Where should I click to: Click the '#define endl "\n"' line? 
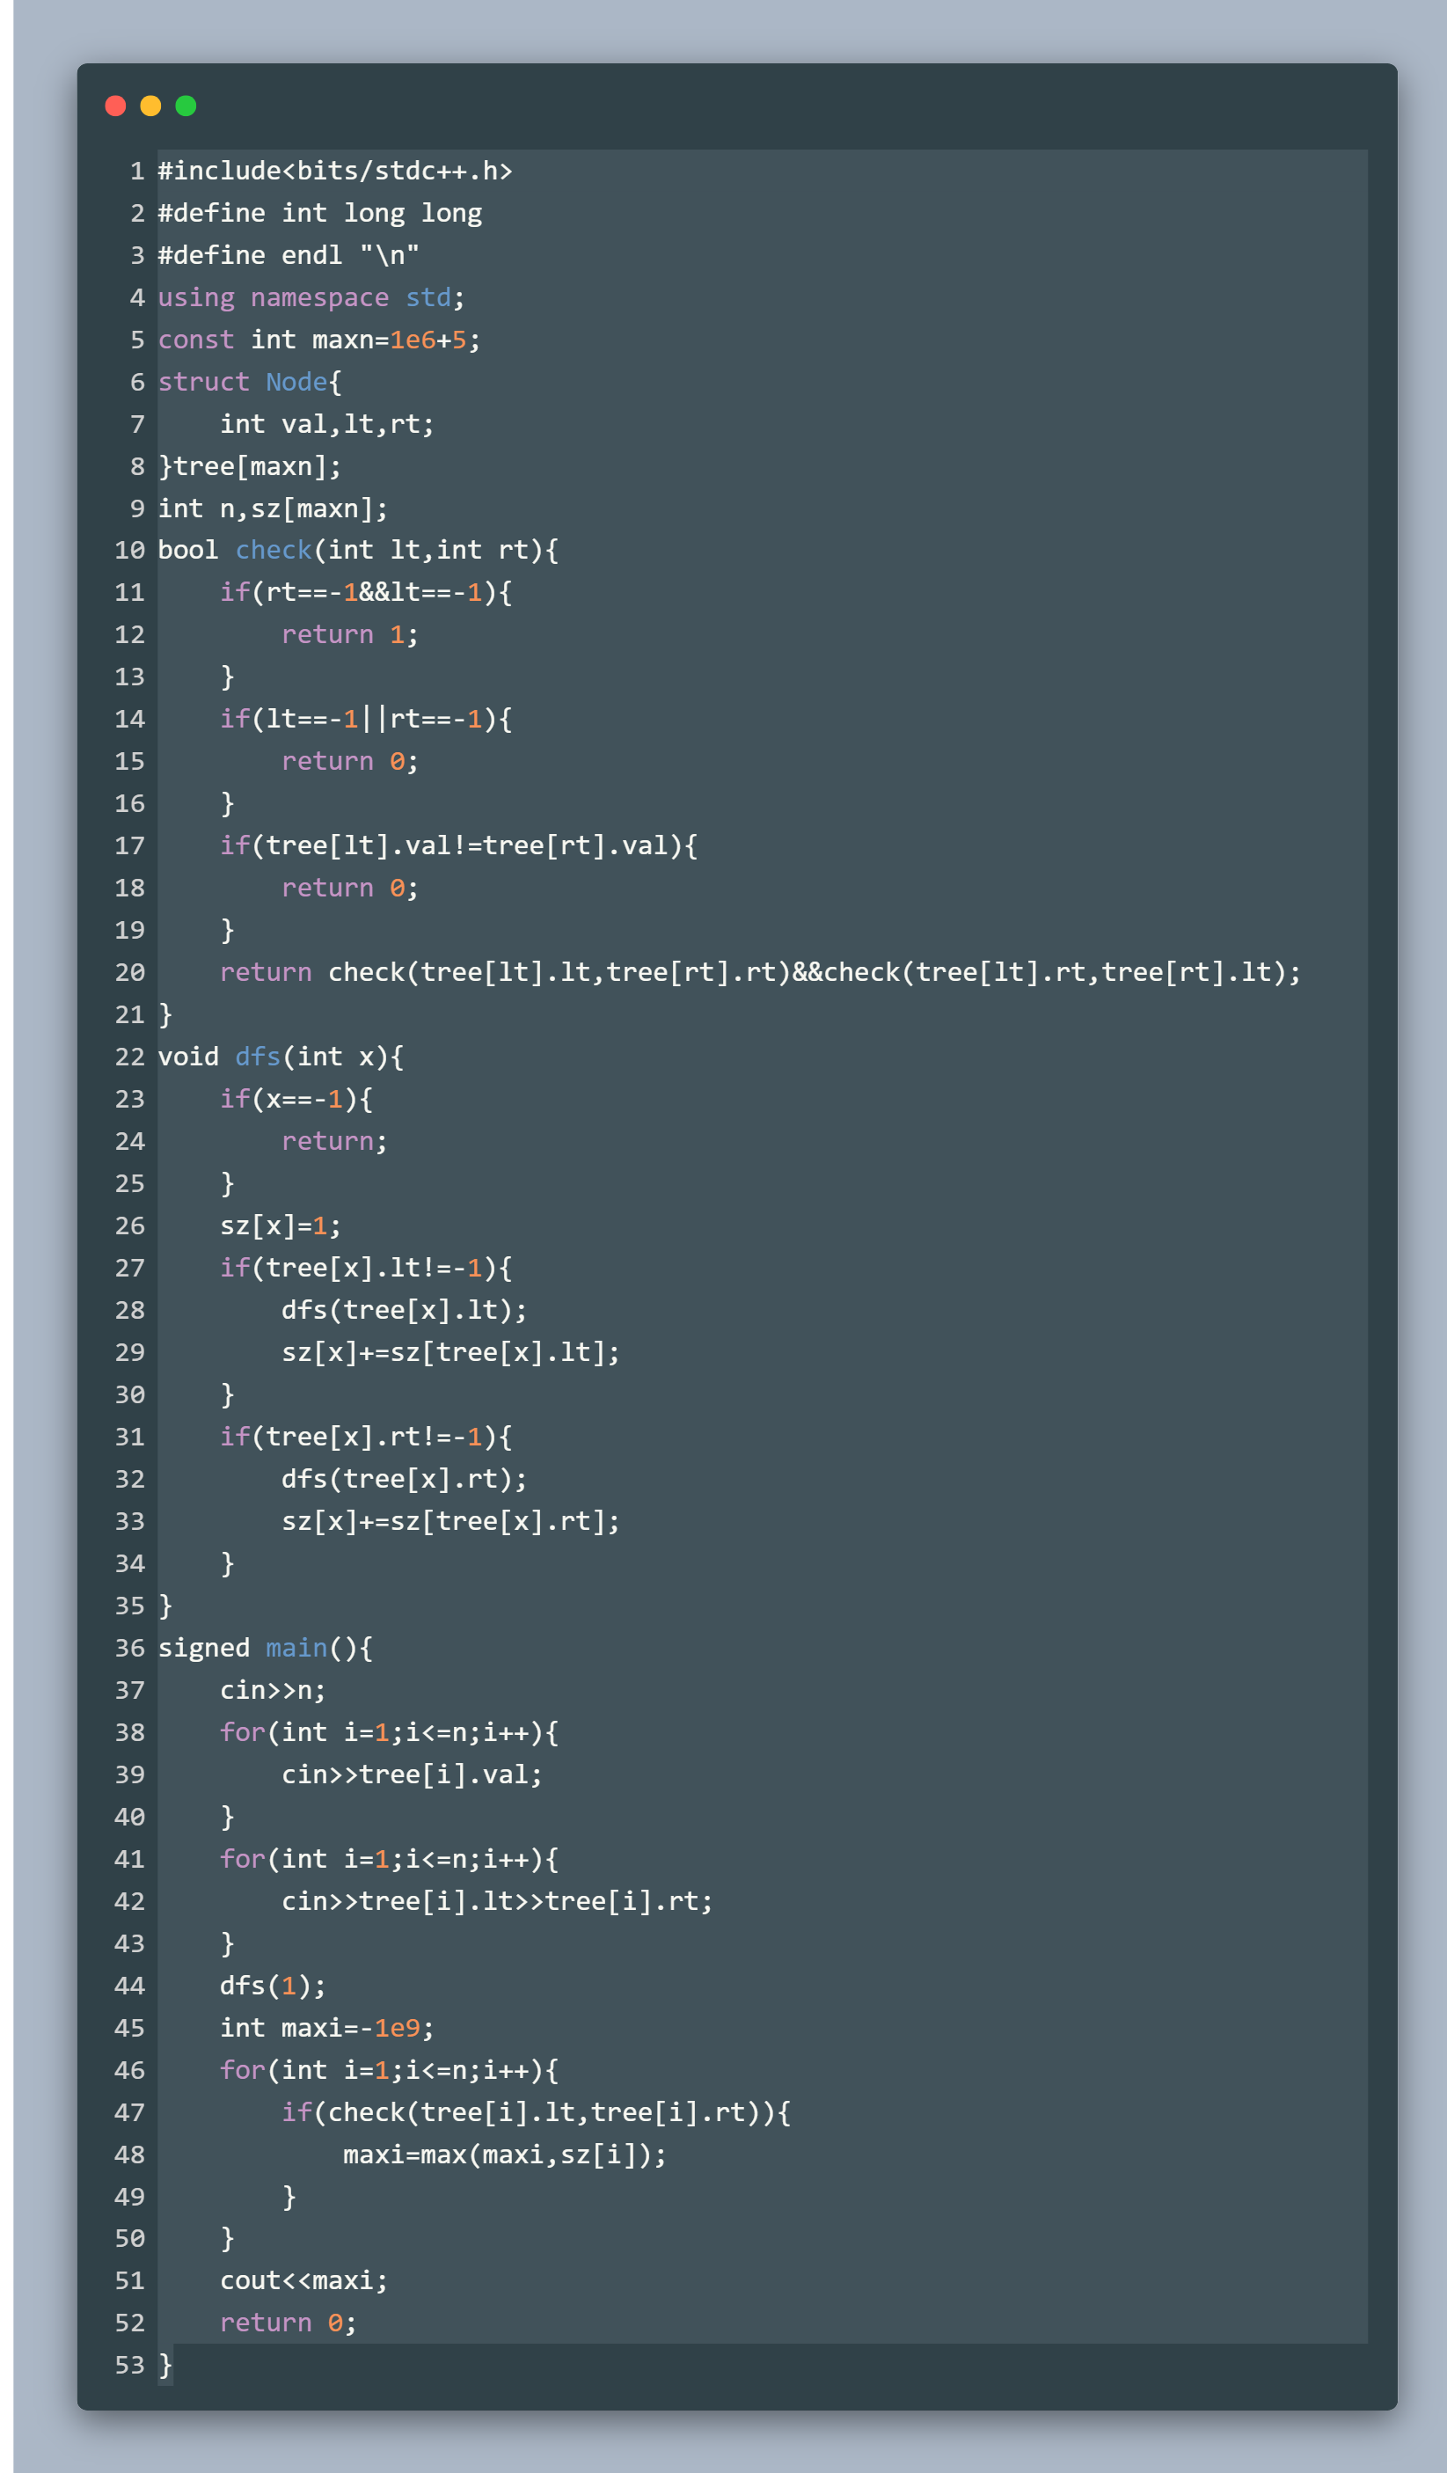(x=289, y=255)
